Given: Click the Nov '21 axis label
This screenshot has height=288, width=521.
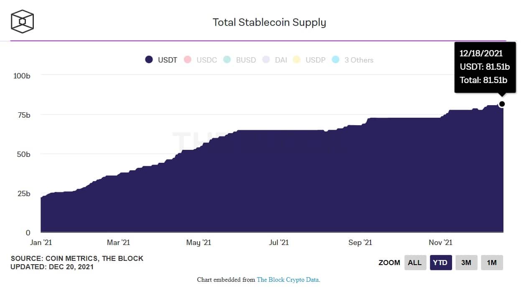Looking at the screenshot, I should [441, 243].
